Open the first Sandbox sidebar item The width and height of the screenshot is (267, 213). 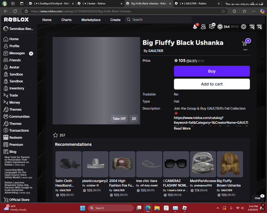tap(13, 75)
